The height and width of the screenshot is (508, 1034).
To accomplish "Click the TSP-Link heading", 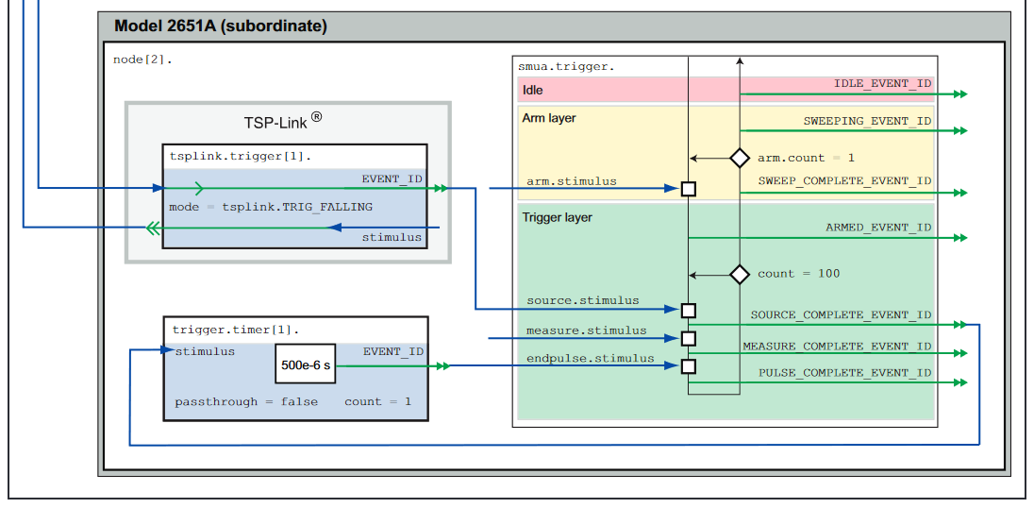I will point(283,122).
